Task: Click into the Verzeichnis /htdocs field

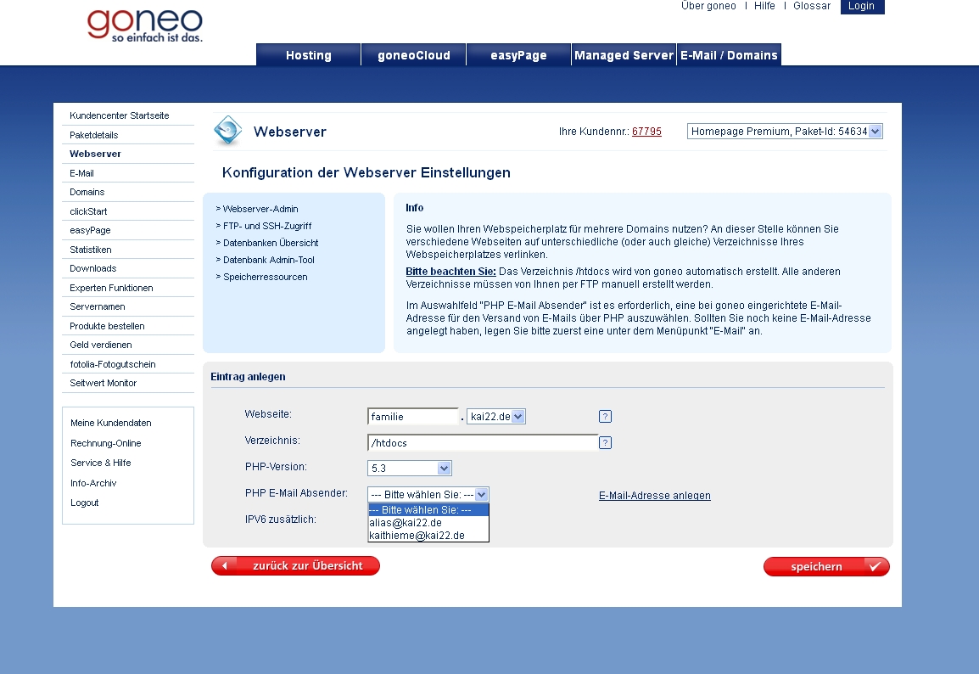Action: [483, 443]
